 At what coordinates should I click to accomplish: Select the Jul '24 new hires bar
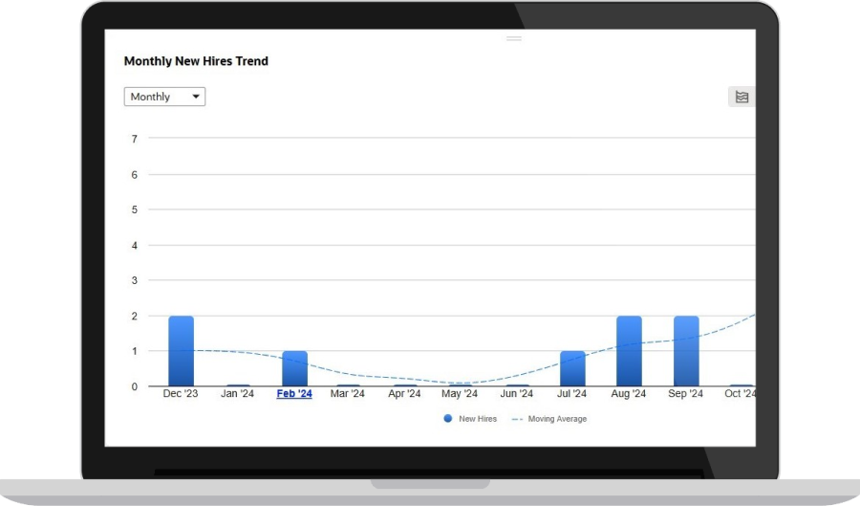[x=572, y=368]
